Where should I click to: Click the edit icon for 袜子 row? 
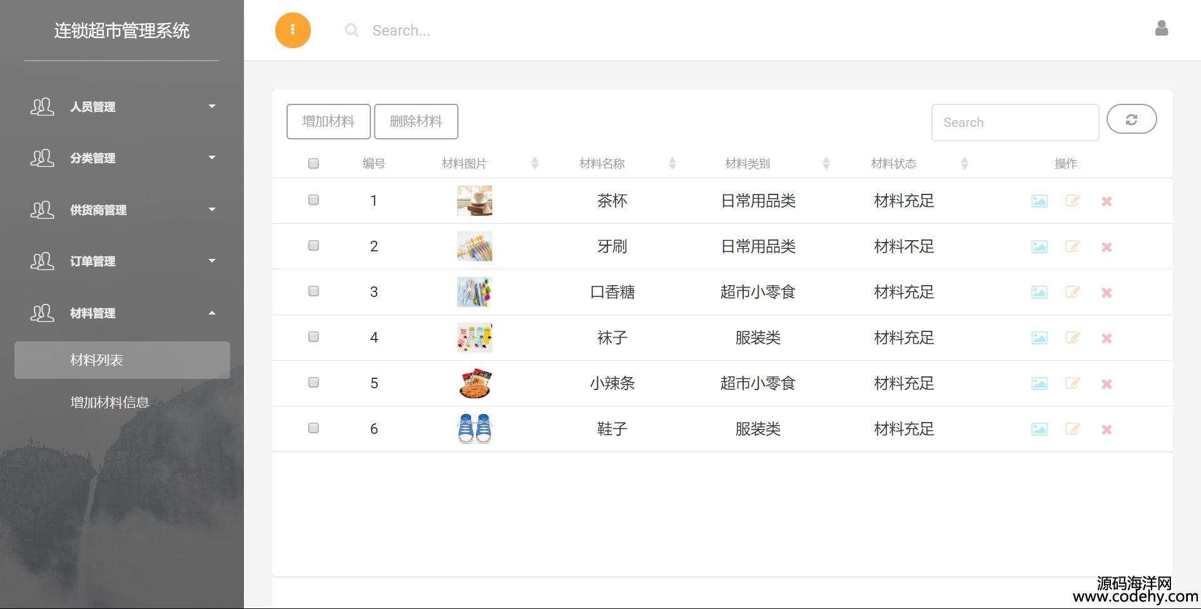click(x=1072, y=338)
